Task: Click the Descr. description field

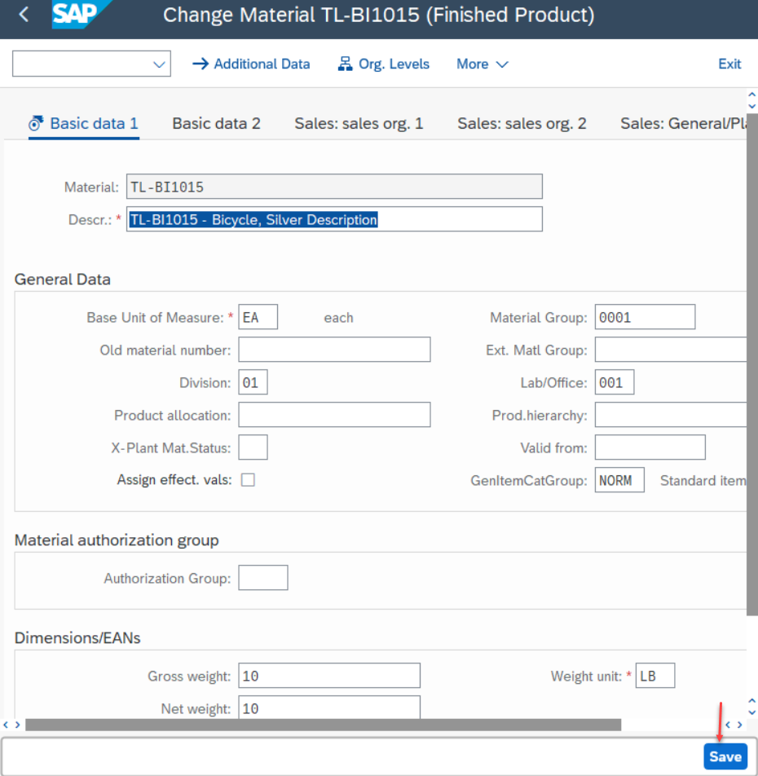Action: pos(334,219)
